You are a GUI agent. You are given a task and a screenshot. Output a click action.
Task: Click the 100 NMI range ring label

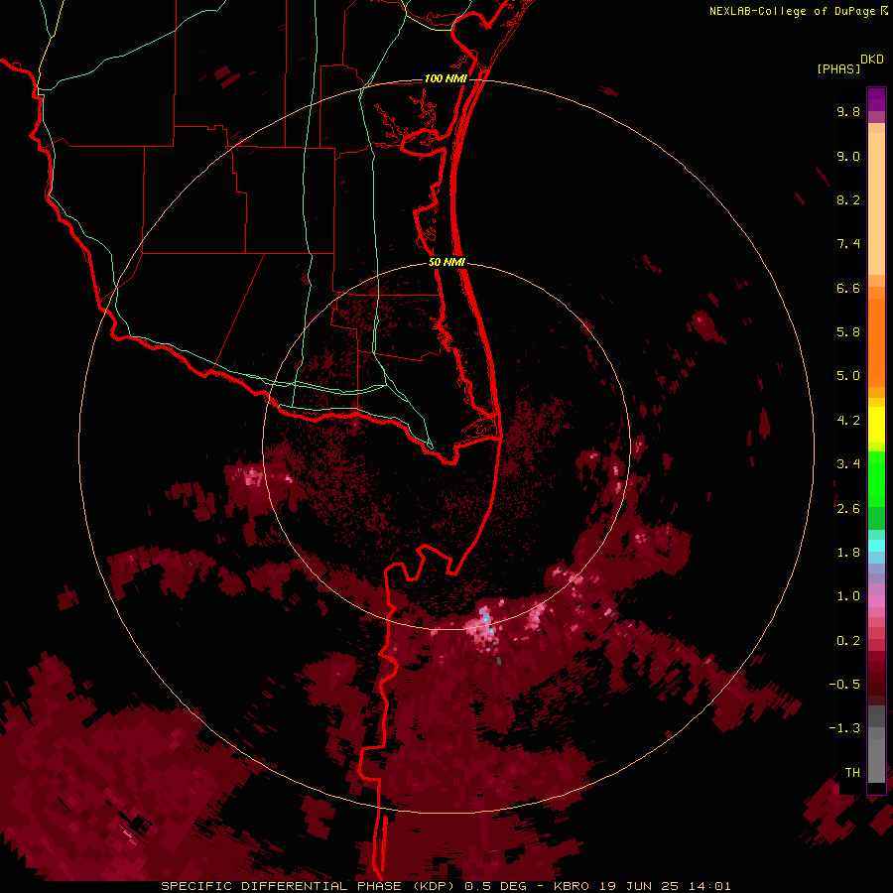coord(446,78)
